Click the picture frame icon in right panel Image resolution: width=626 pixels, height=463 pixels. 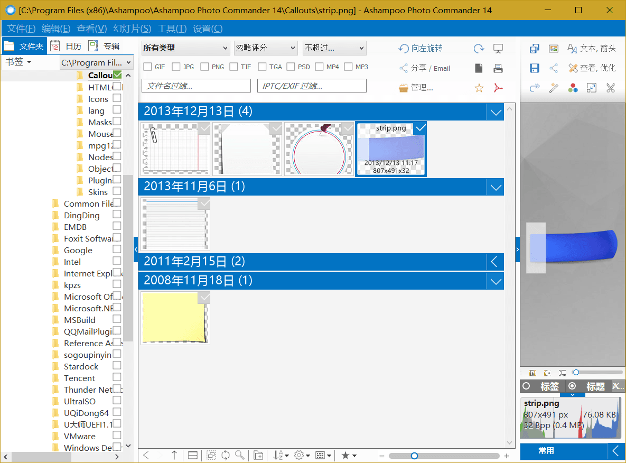553,49
